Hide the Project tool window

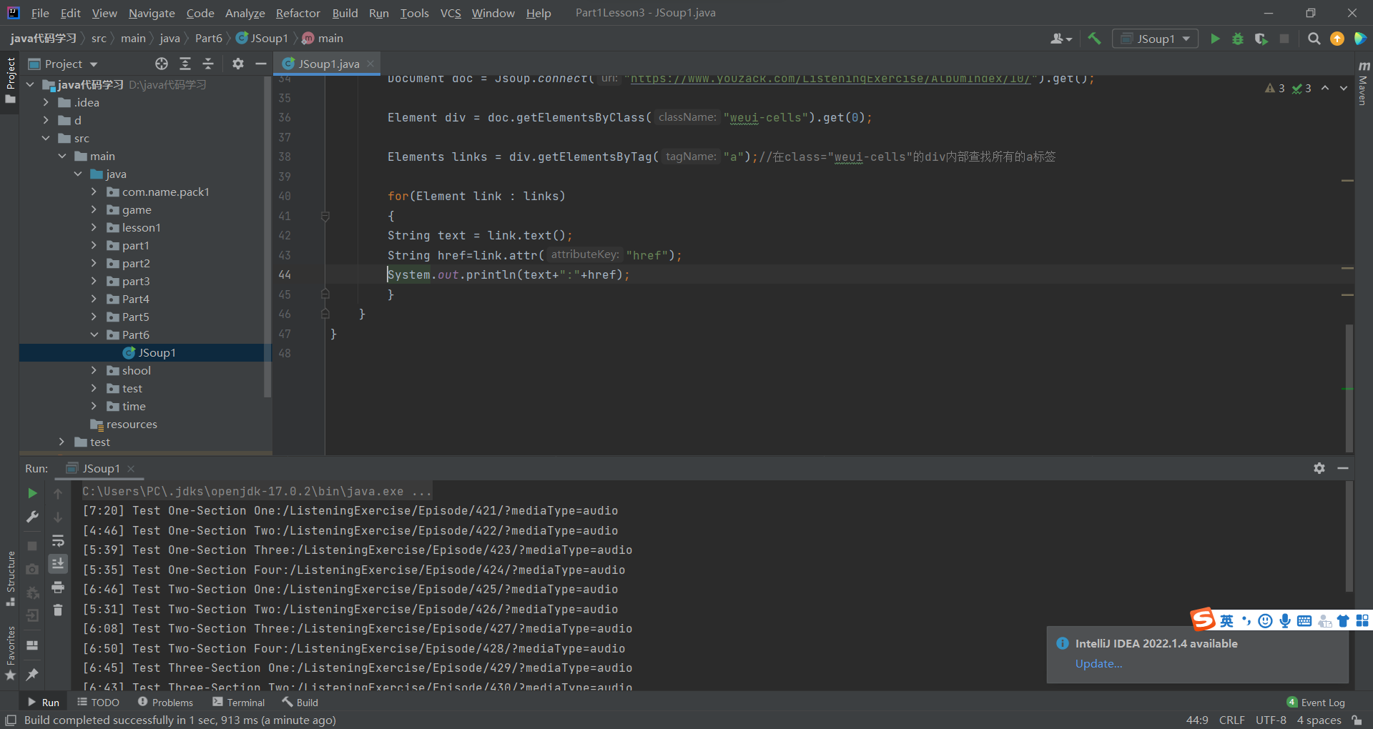[261, 64]
